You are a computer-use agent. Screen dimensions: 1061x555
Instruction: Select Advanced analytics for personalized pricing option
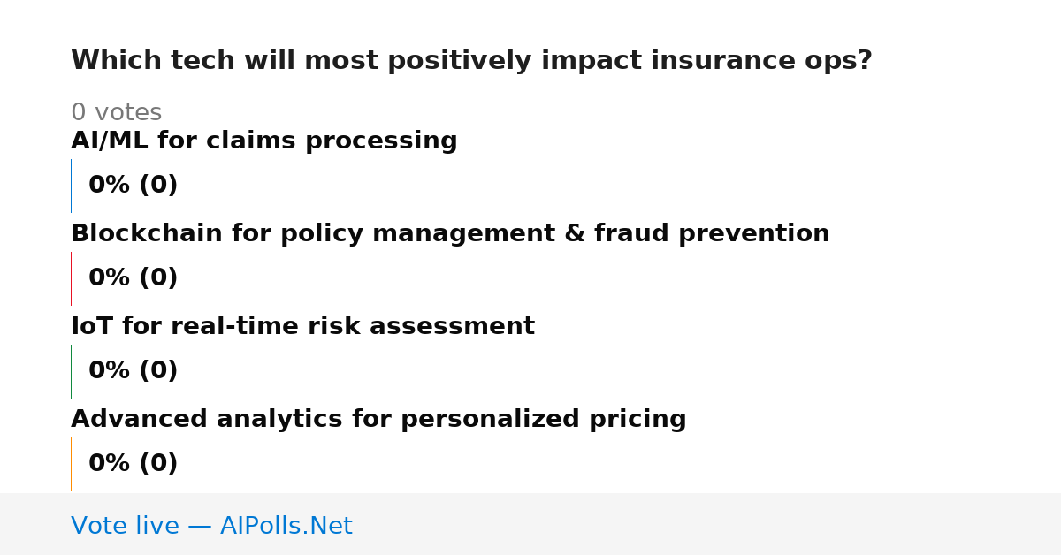point(378,420)
